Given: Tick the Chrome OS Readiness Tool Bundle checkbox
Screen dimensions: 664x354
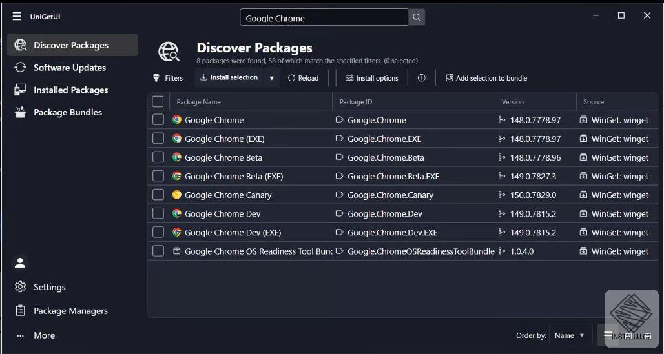Looking at the screenshot, I should click(158, 251).
